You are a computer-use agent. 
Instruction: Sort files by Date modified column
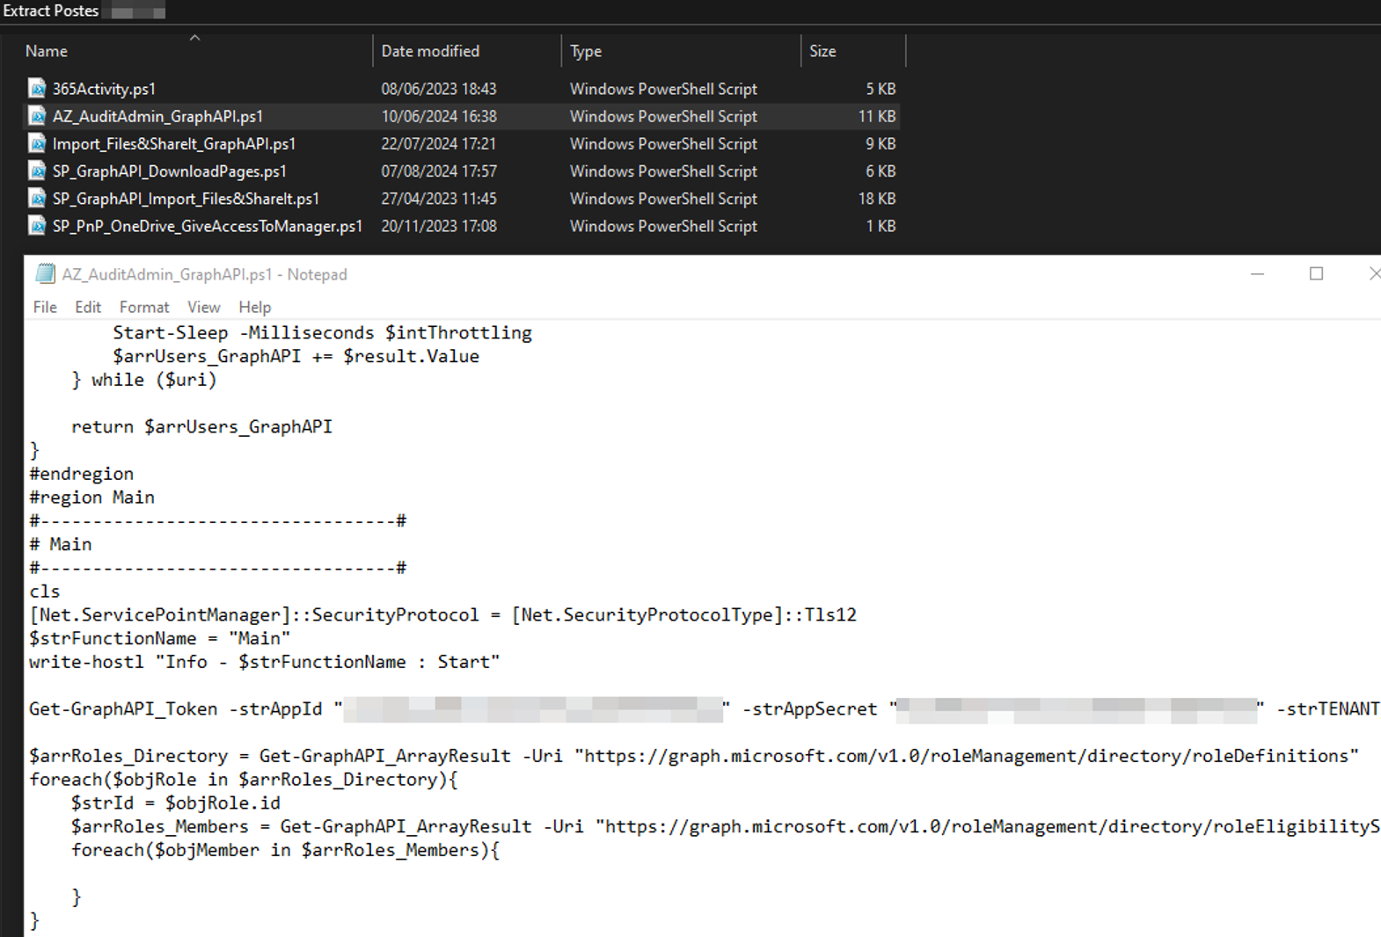tap(430, 51)
